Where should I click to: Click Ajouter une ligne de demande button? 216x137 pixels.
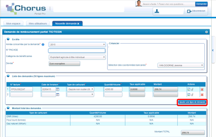click(x=192, y=102)
